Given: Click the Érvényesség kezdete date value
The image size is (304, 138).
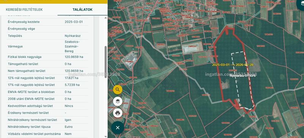Looking at the screenshot, I should 74,22.
